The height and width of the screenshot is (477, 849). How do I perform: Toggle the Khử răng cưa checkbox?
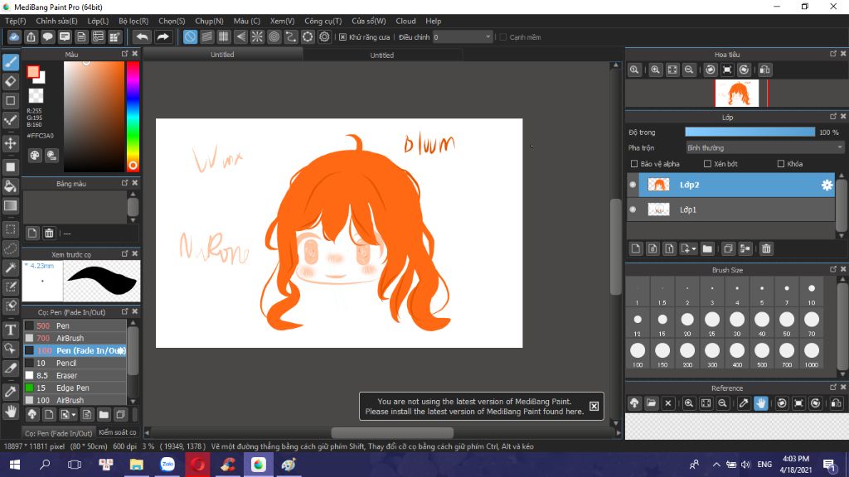click(342, 37)
